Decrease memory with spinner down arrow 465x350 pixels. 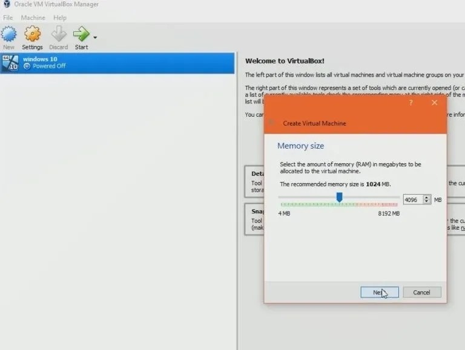(426, 202)
